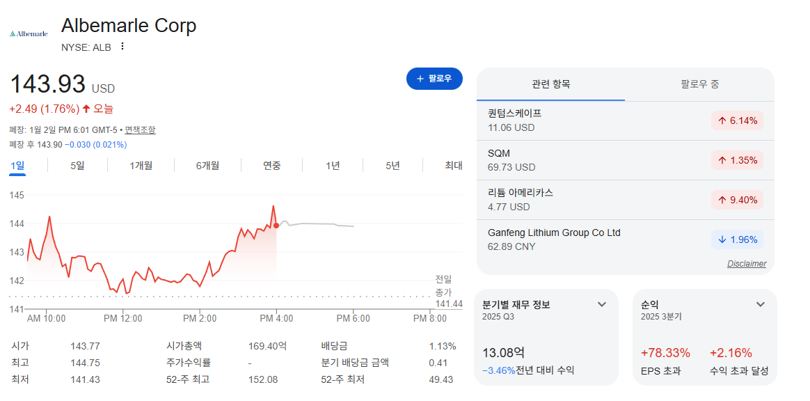Image resolution: width=810 pixels, height=401 pixels.
Task: Select the 5일 chart range tab
Action: (77, 166)
